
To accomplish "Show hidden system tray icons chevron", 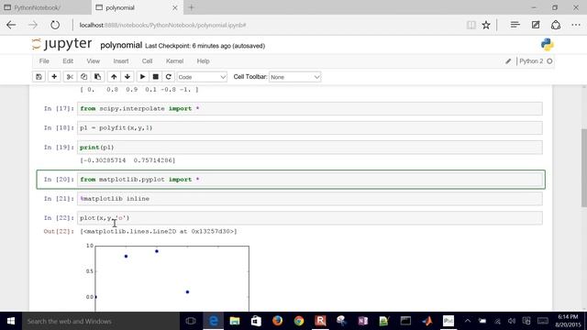I will (468, 321).
